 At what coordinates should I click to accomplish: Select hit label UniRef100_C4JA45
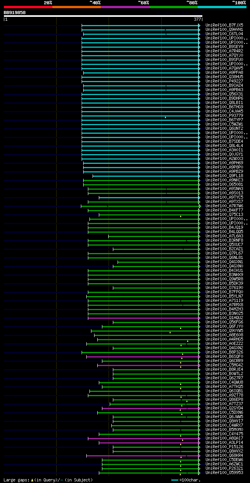point(224,111)
